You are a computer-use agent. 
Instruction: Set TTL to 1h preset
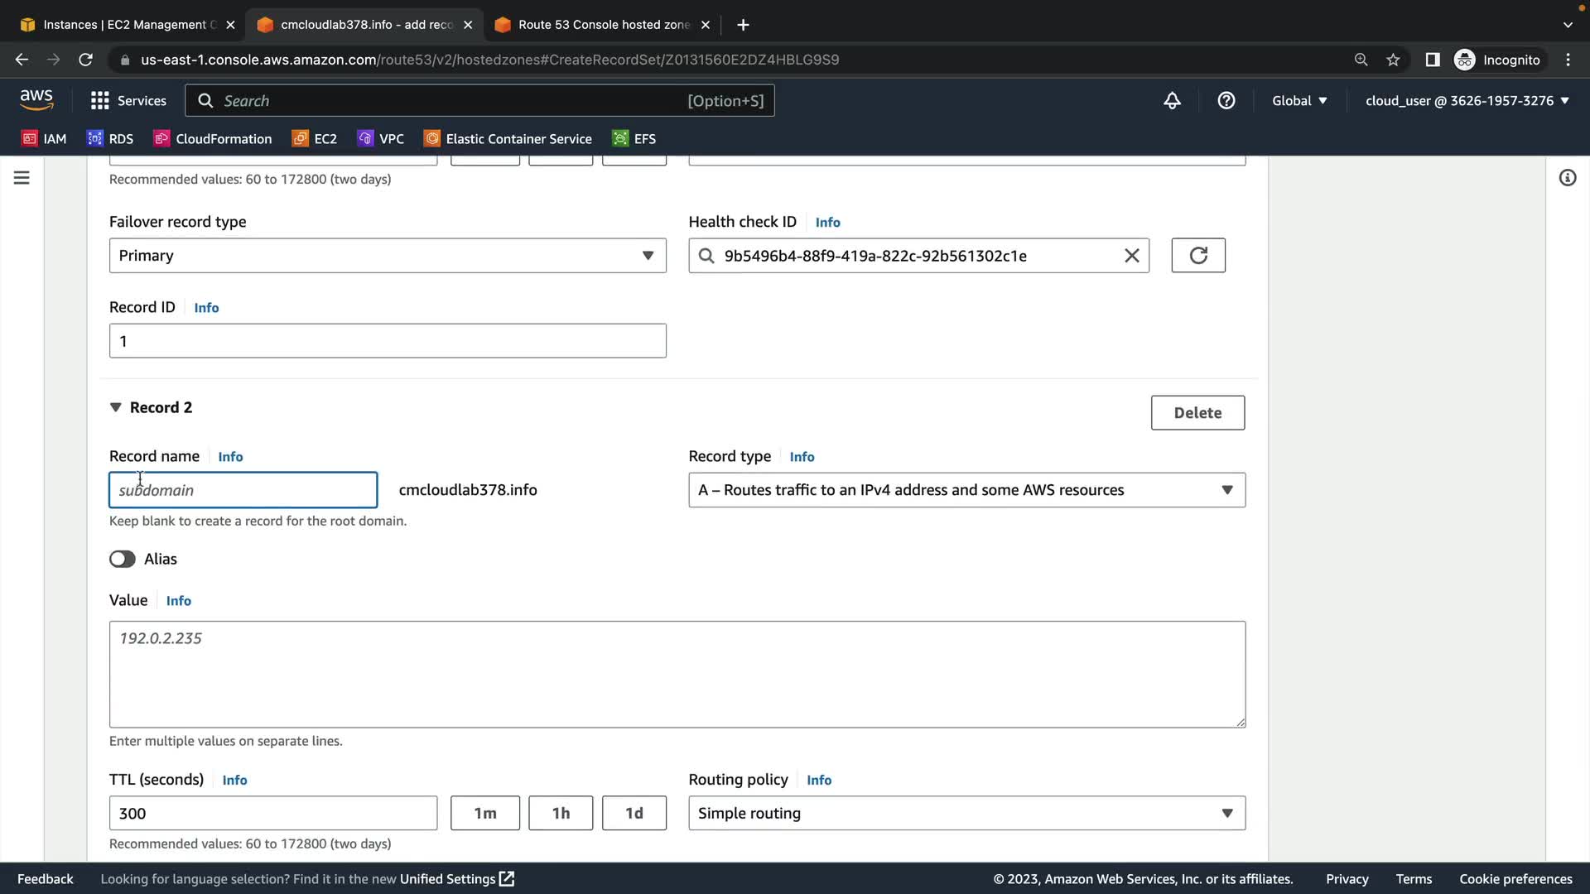pos(561,813)
